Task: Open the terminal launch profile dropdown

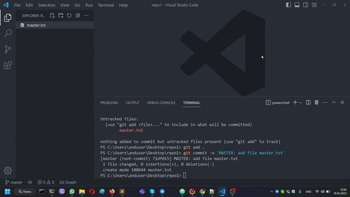Action: [301, 102]
